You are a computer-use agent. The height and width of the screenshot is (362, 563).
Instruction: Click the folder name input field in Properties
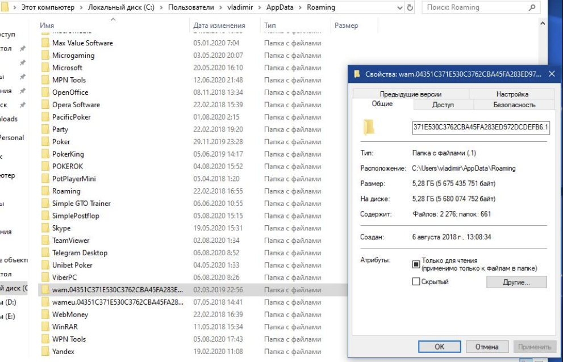(481, 127)
